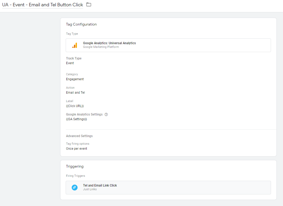Click the Just Links trigger type text
This screenshot has width=283, height=206.
[x=90, y=189]
